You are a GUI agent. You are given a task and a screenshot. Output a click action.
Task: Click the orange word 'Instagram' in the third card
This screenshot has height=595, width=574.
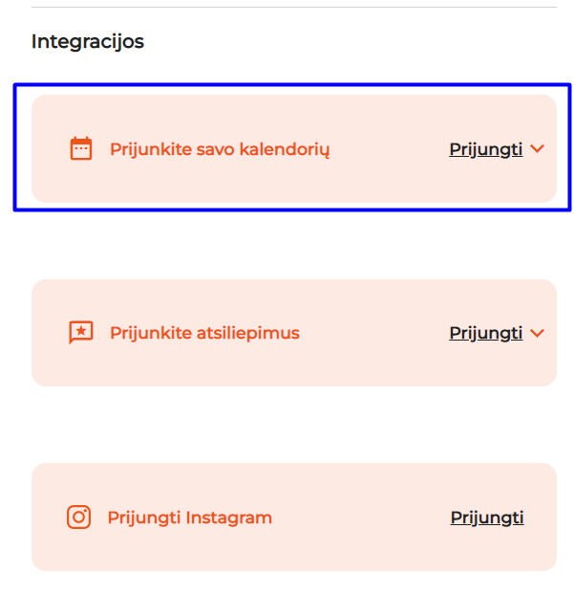229,518
